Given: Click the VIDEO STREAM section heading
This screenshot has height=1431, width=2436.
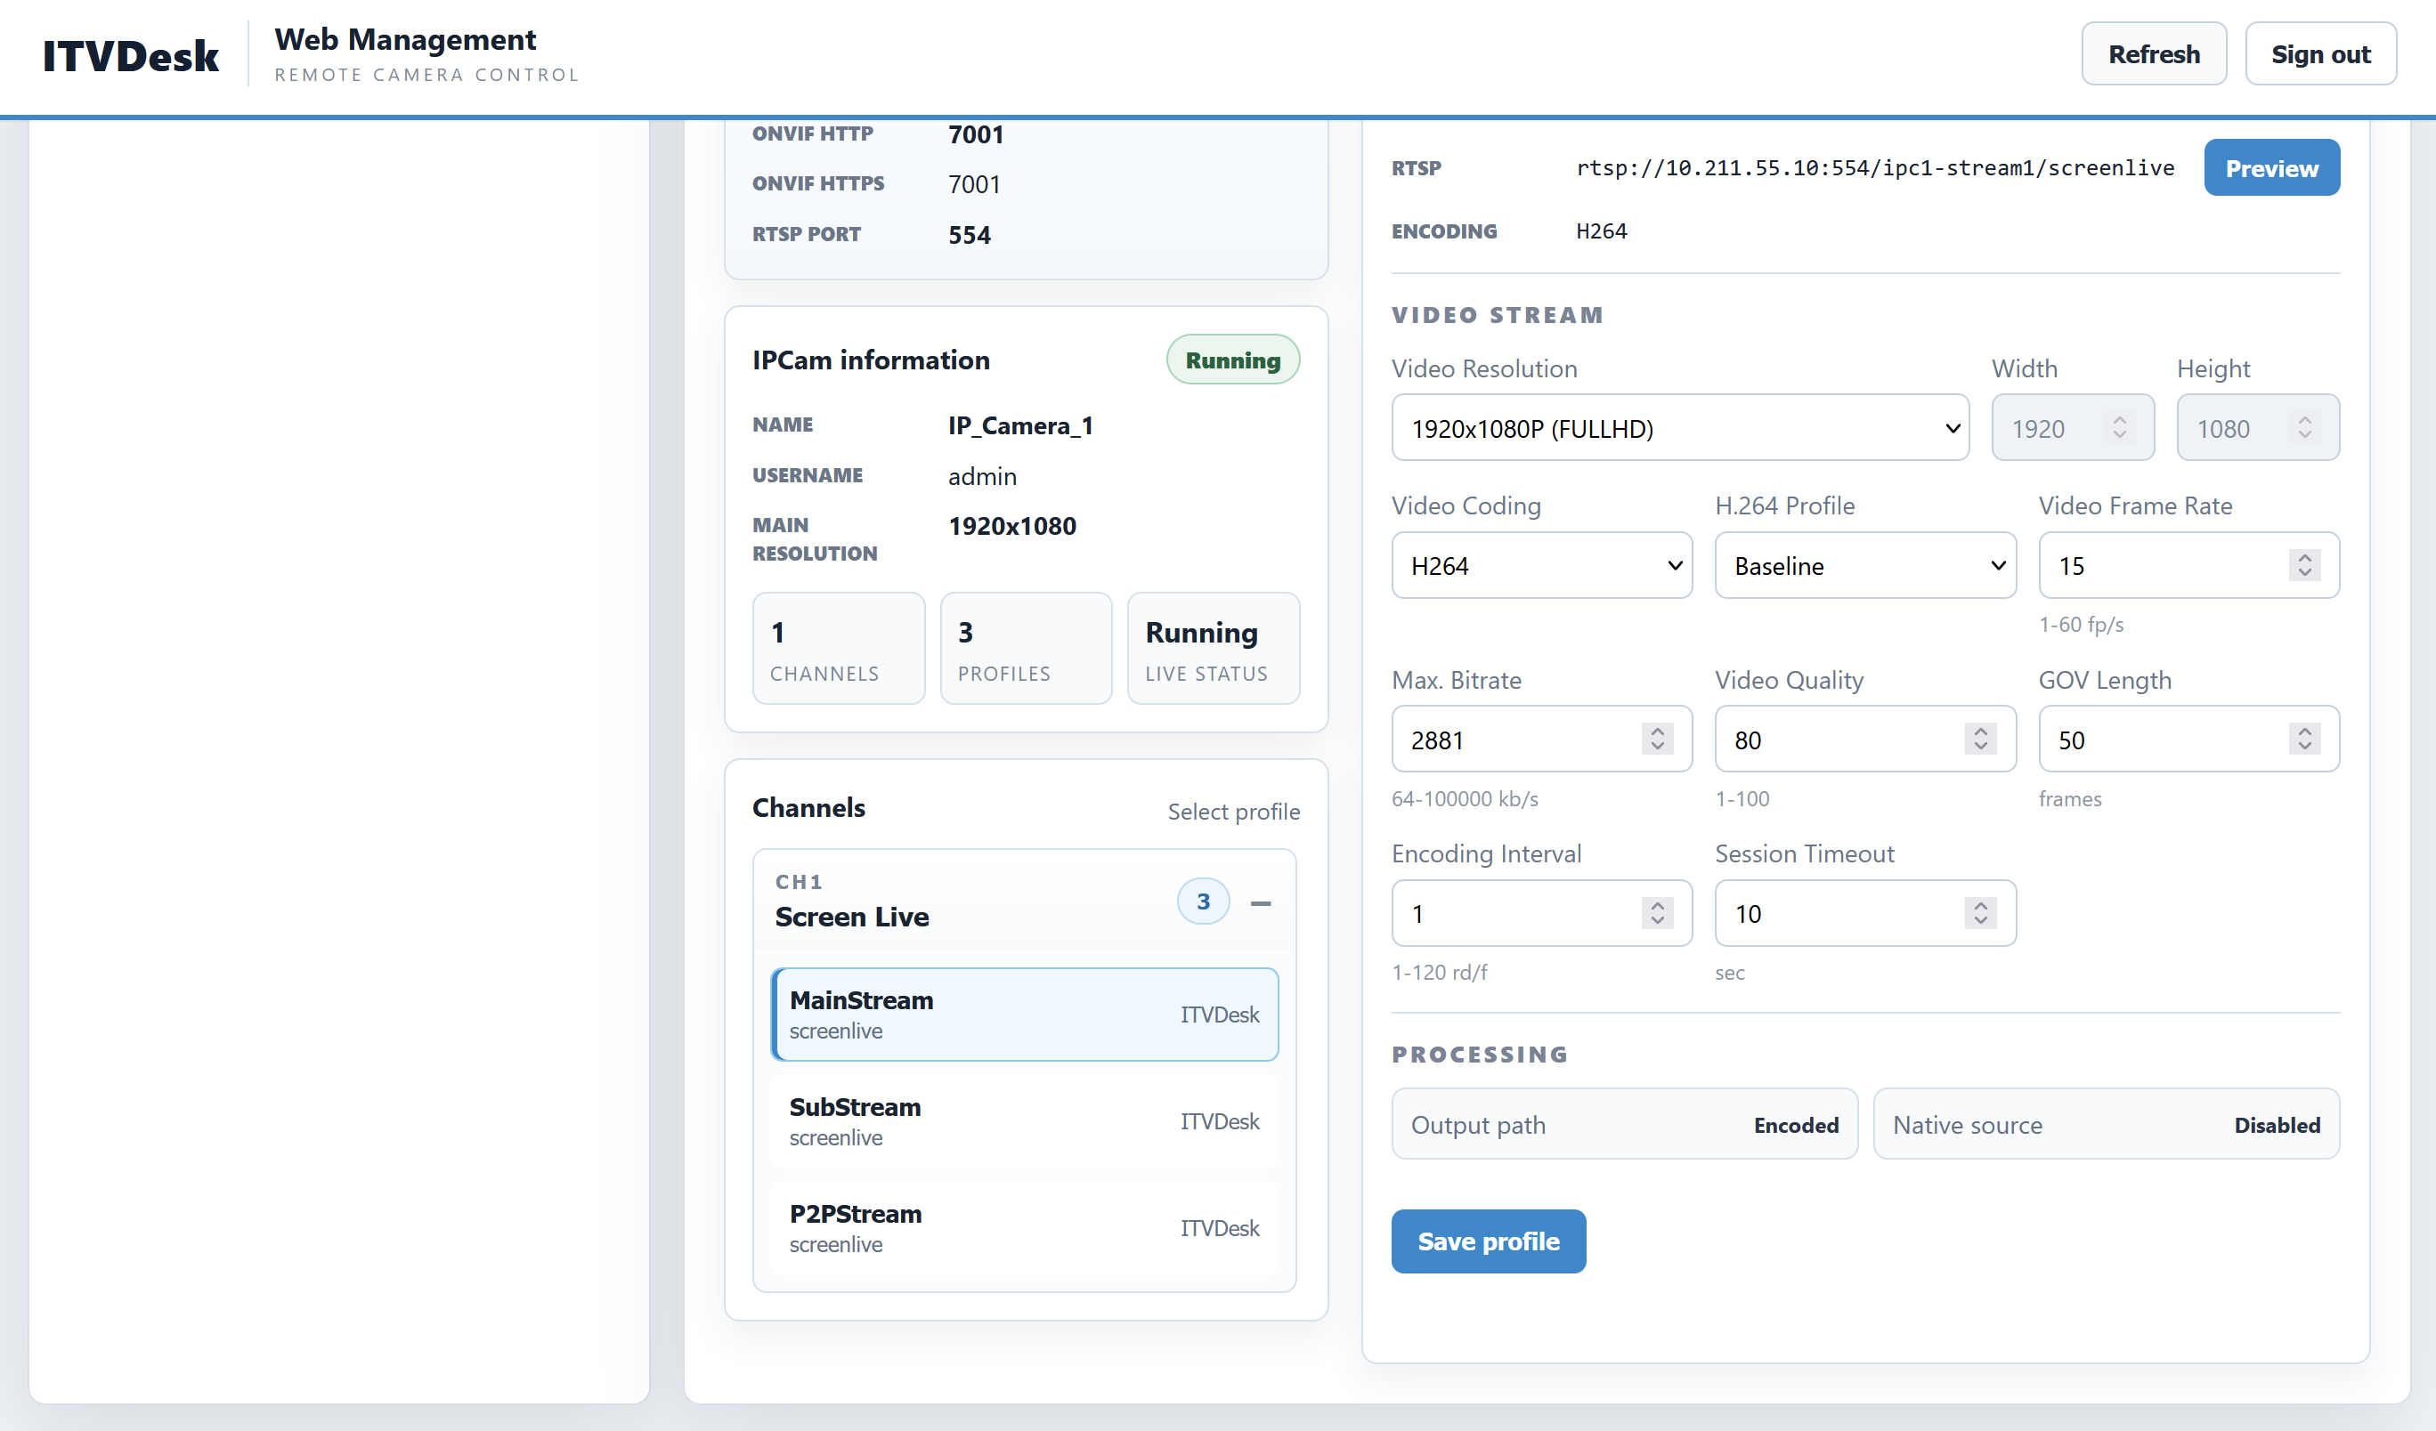Looking at the screenshot, I should [x=1498, y=315].
